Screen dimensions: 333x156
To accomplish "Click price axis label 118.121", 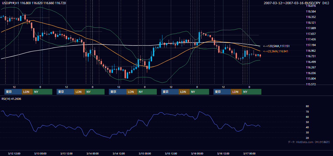I will coord(311,23).
